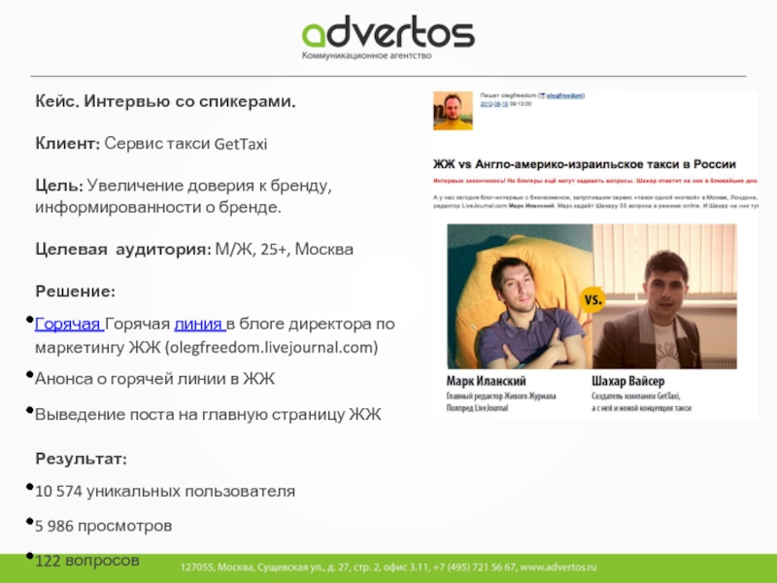The height and width of the screenshot is (583, 777).
Task: Open the blue 'Горячая' hyperlink
Action: (69, 325)
